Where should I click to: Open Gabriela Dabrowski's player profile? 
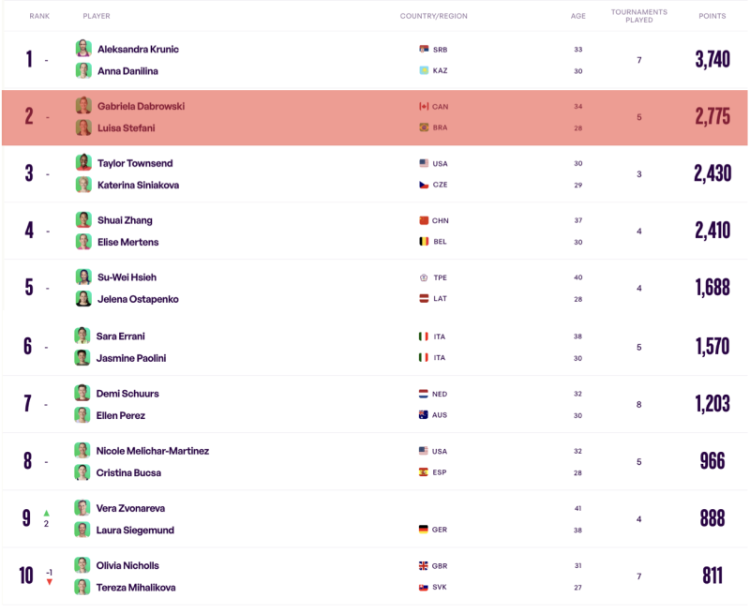141,107
